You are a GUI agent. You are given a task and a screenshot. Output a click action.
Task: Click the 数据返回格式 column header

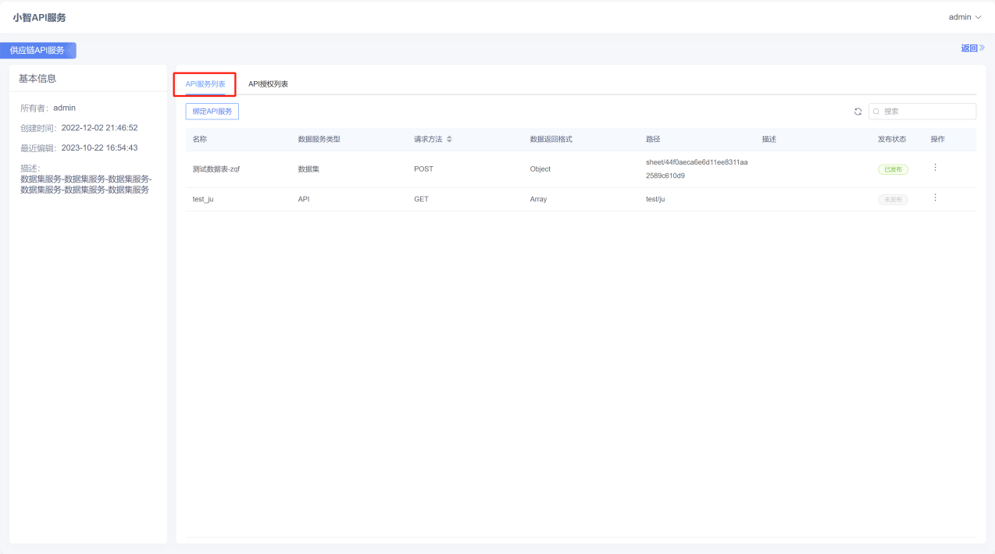pyautogui.click(x=551, y=139)
